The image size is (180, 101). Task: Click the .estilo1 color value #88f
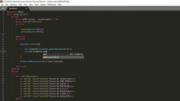[x=39, y=29]
